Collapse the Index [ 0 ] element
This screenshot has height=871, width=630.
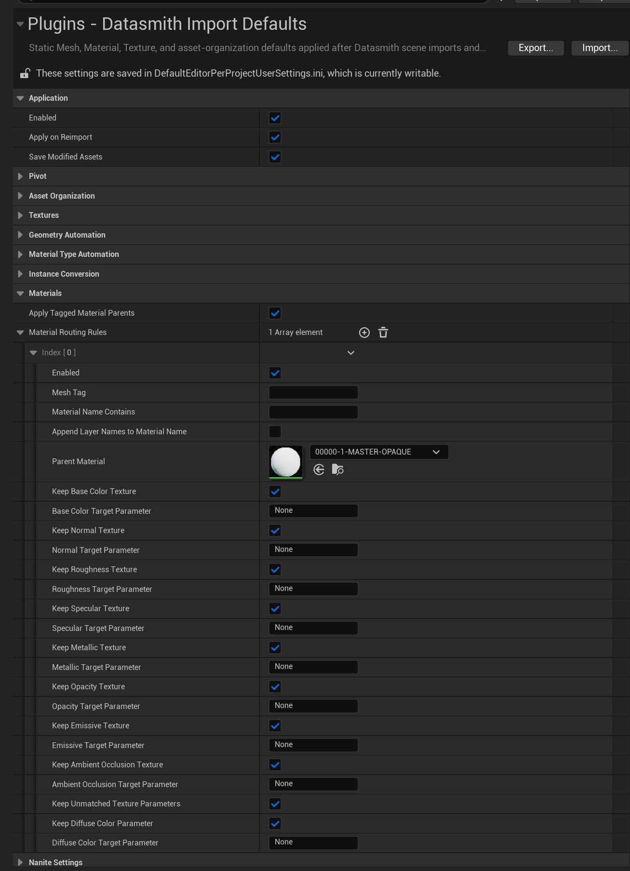tap(33, 353)
